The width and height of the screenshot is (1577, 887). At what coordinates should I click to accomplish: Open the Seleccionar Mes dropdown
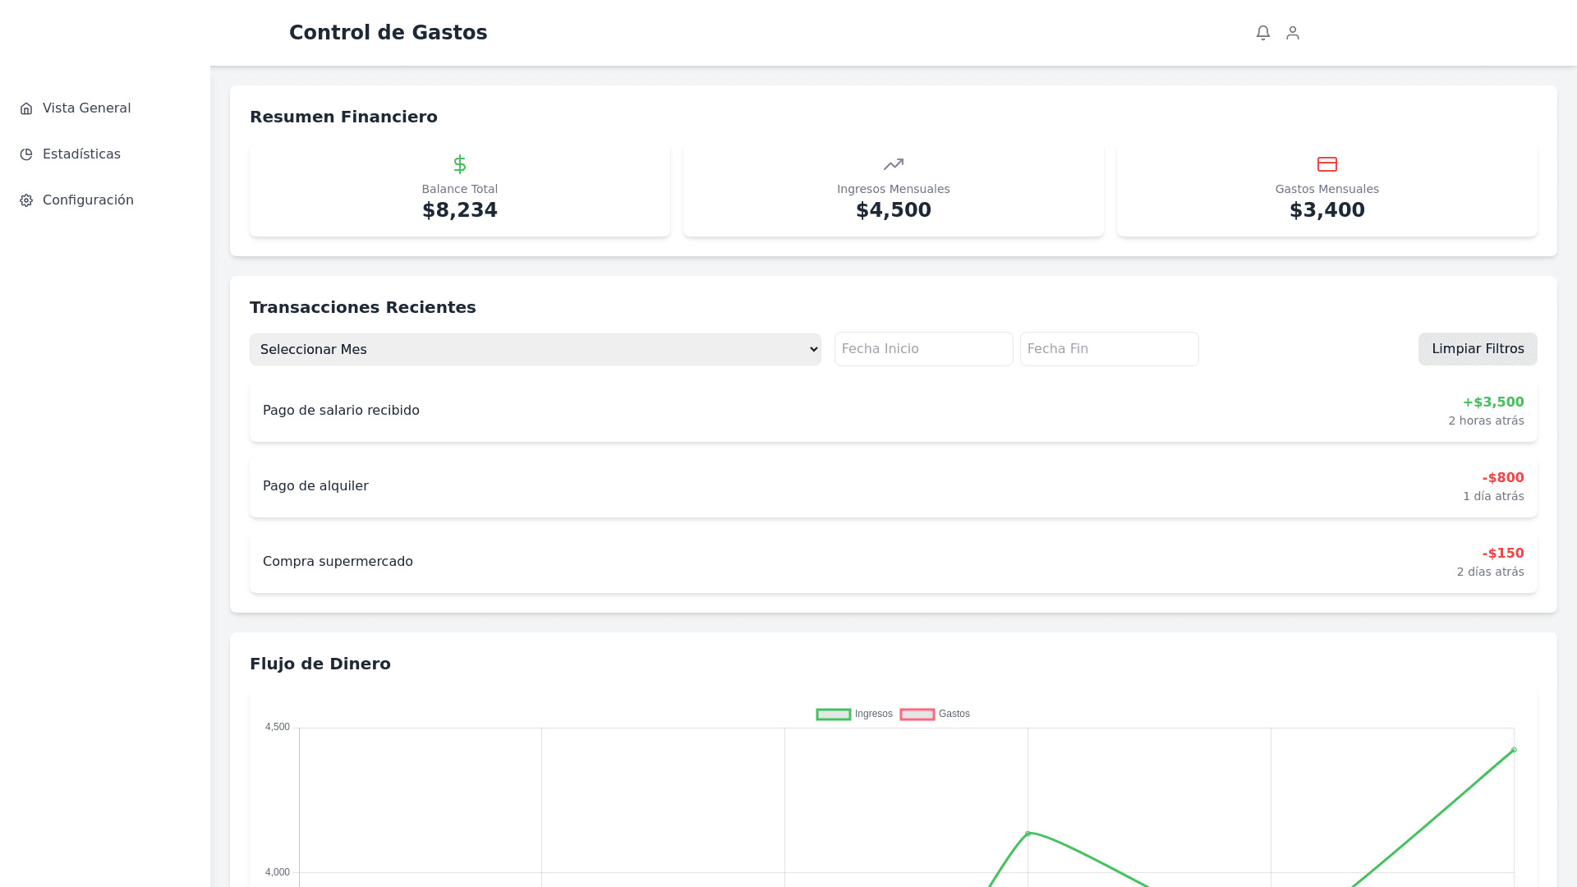(x=535, y=349)
